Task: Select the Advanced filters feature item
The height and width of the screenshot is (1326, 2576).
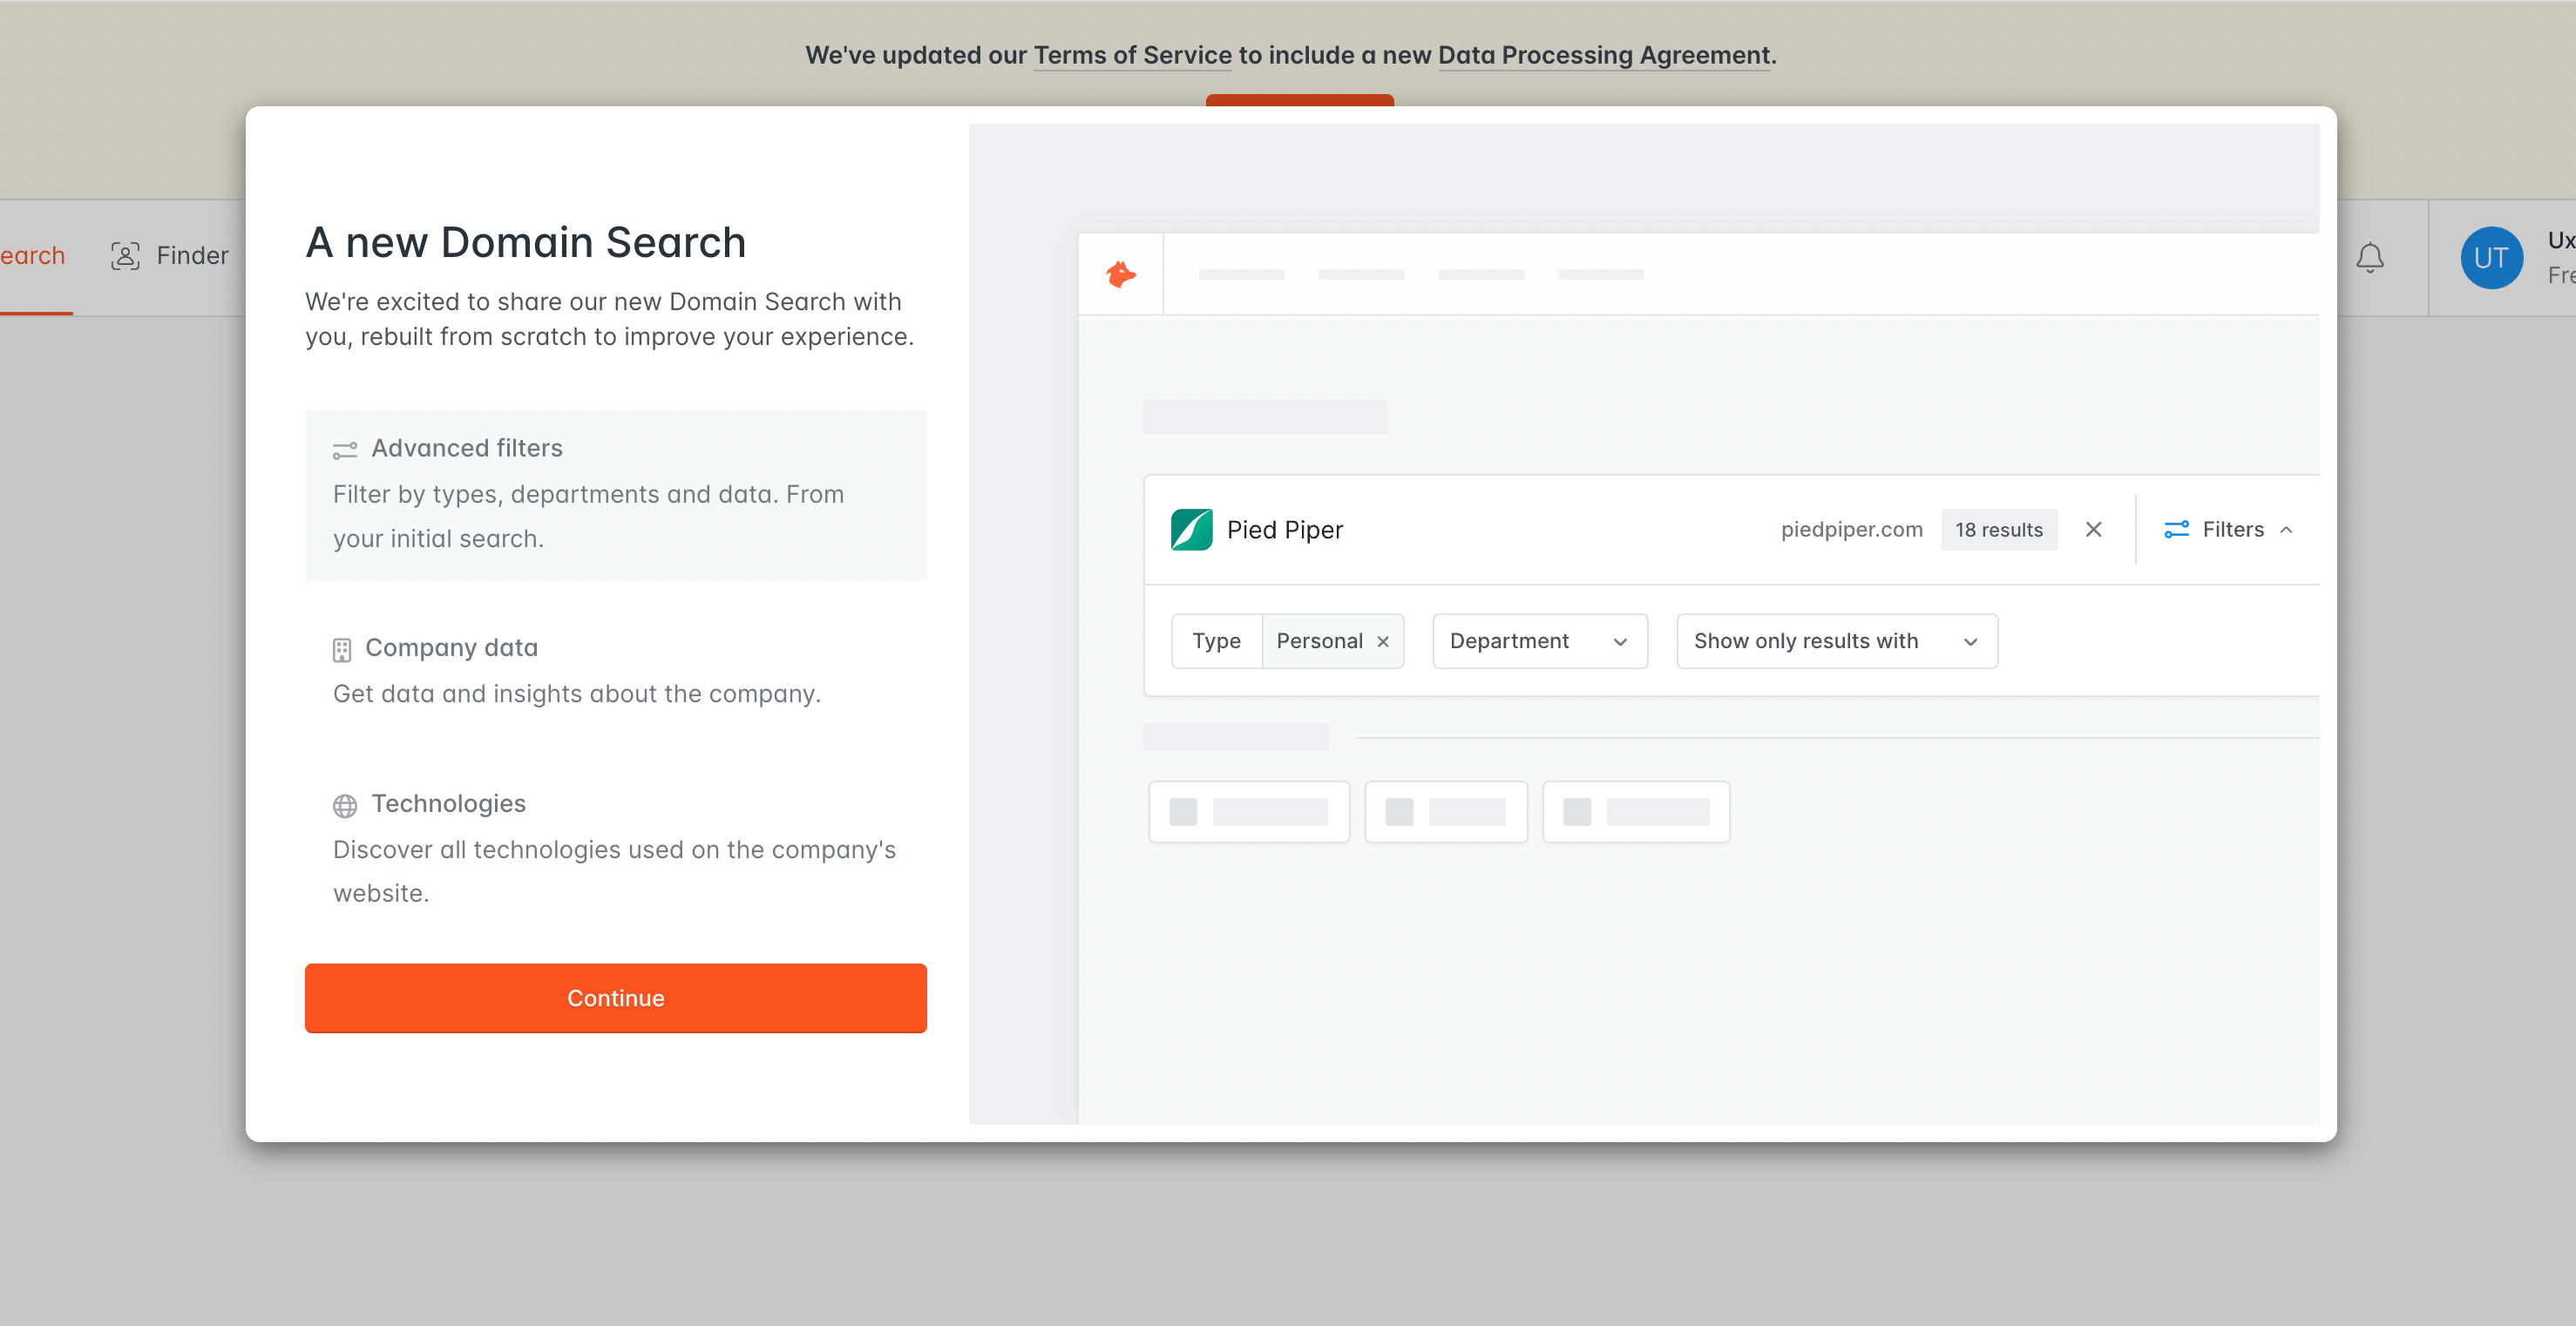Action: (615, 494)
